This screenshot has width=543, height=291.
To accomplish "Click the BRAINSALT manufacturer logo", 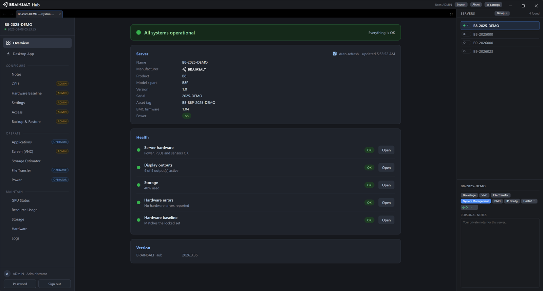I will pos(194,69).
